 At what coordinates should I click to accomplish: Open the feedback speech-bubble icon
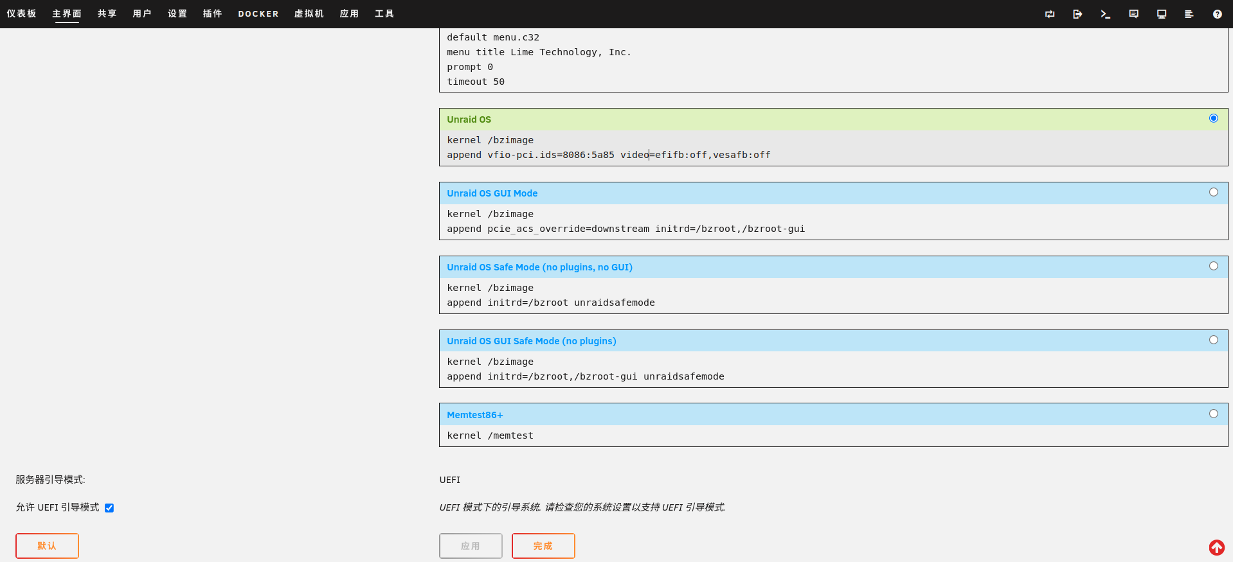[1133, 14]
